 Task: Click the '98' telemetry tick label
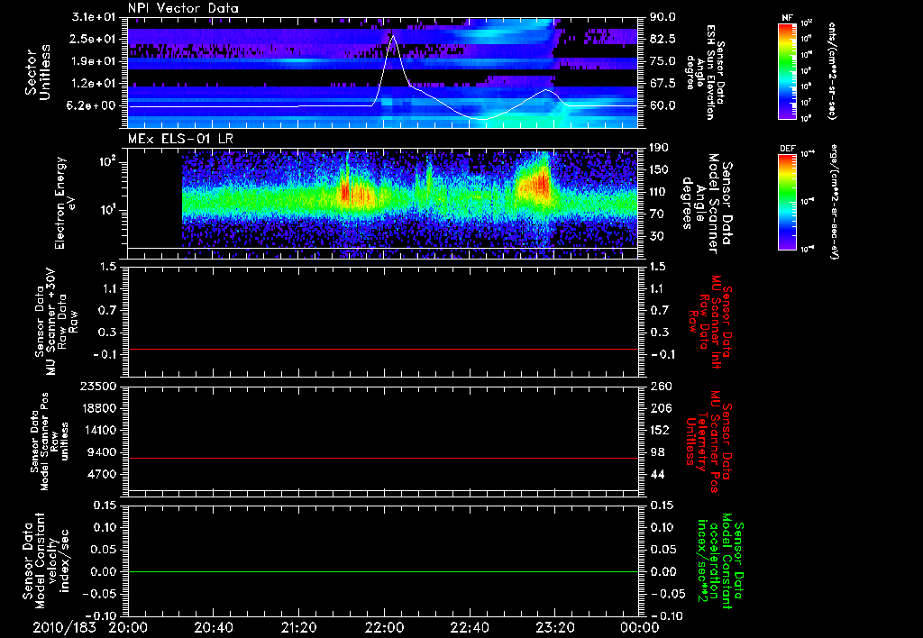(657, 452)
